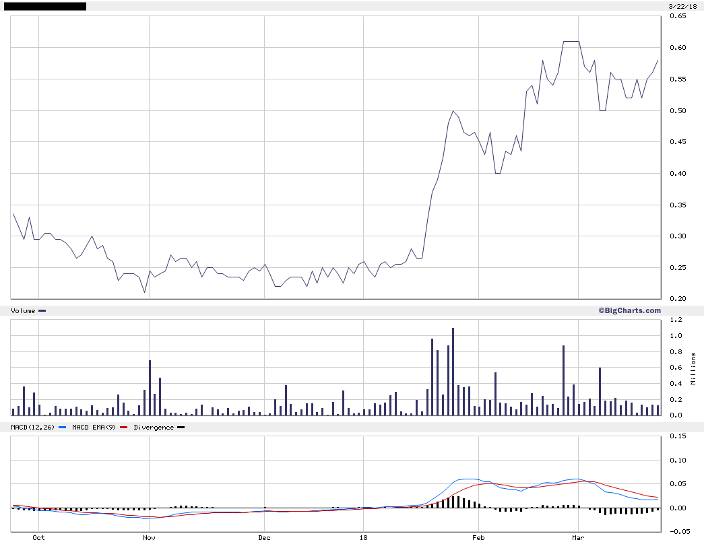The width and height of the screenshot is (704, 544).
Task: Click the 0.45 price axis label
Action: [678, 142]
